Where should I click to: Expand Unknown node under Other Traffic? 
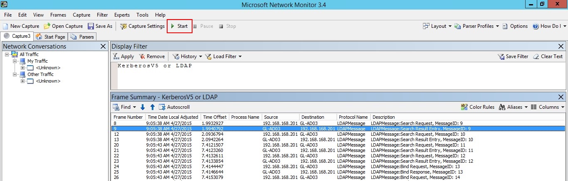23,81
